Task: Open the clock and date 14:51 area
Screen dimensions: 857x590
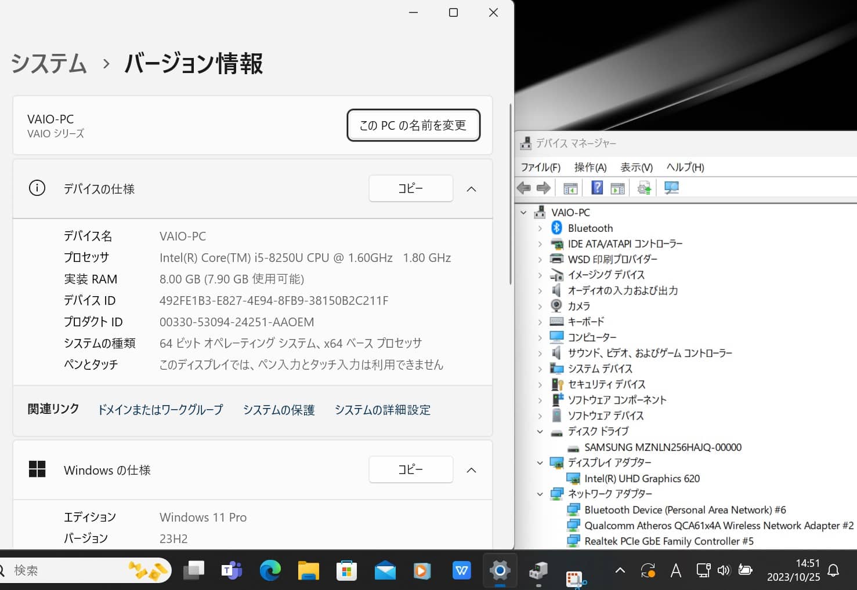Action: (x=793, y=570)
